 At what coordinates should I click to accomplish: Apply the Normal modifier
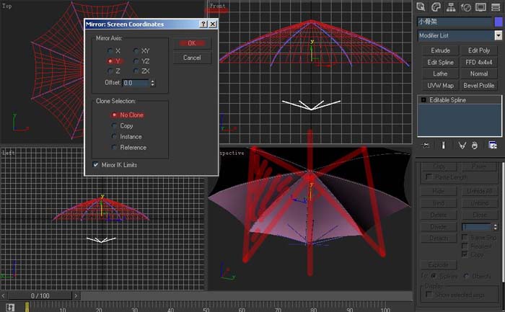tap(479, 73)
